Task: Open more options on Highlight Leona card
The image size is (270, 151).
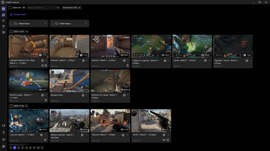Action: [250, 61]
